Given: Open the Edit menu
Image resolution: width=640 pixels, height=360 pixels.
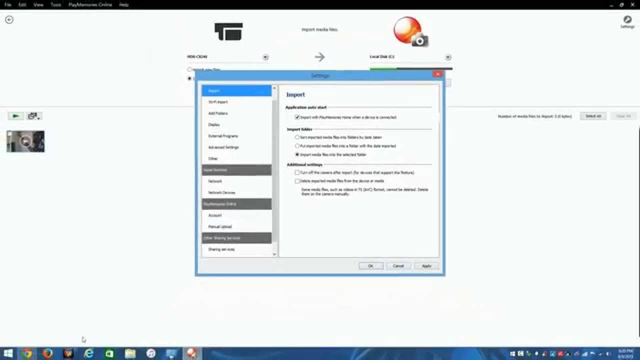Looking at the screenshot, I should [x=22, y=4].
